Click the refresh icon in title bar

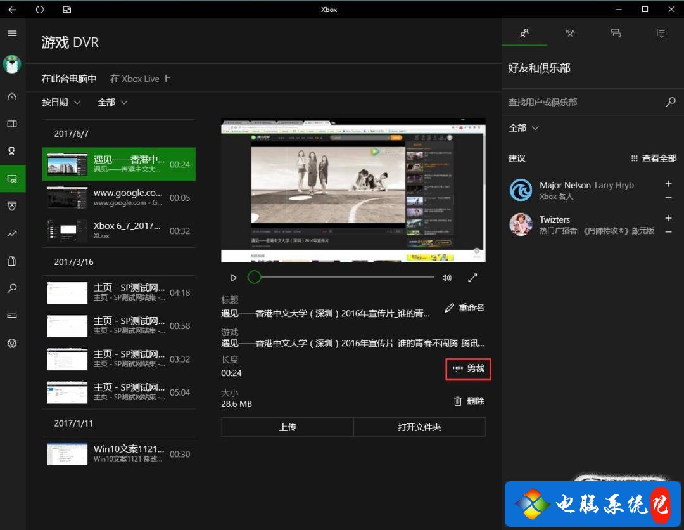click(x=40, y=9)
